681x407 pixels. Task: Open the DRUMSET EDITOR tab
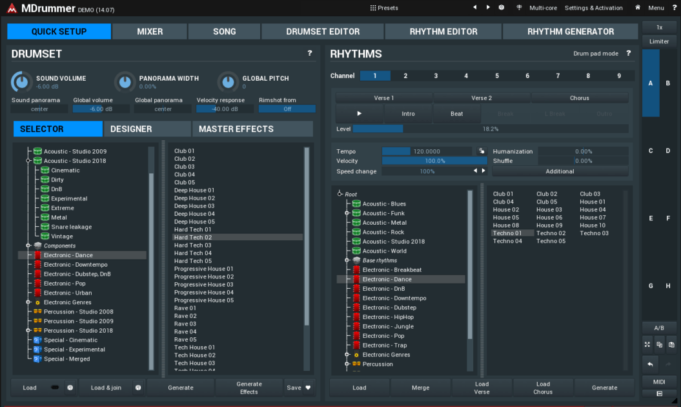323,31
